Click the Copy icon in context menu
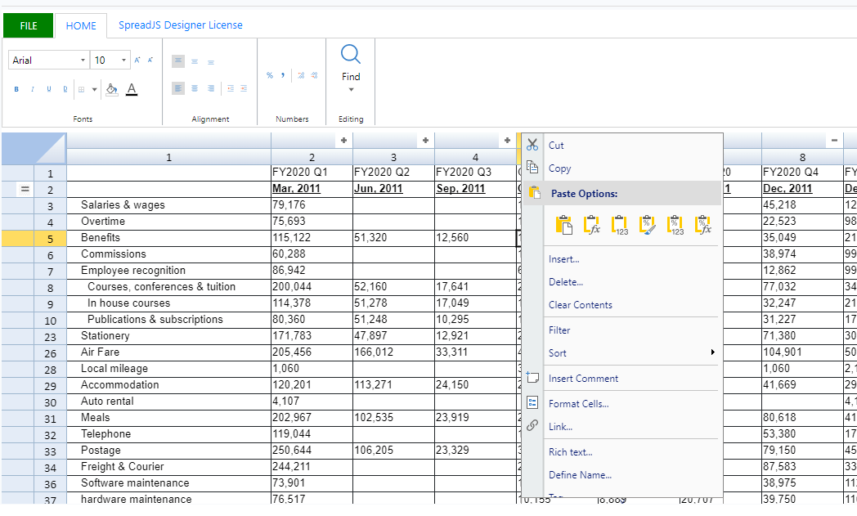The width and height of the screenshot is (857, 516). tap(532, 166)
